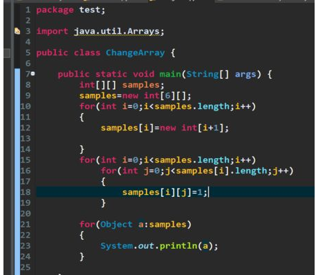Viewport: 316px width, 275px height.
Task: Click 'samples[i]' assignment on line 12
Action: tap(127, 128)
